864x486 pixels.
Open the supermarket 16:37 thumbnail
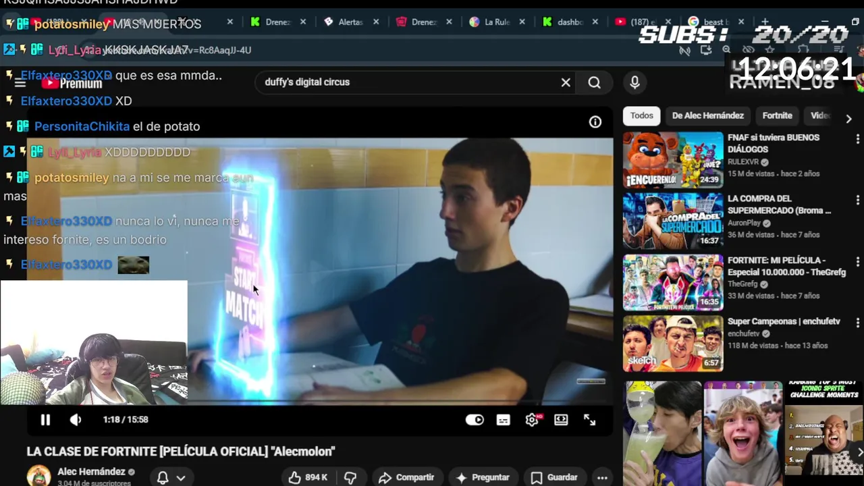673,221
